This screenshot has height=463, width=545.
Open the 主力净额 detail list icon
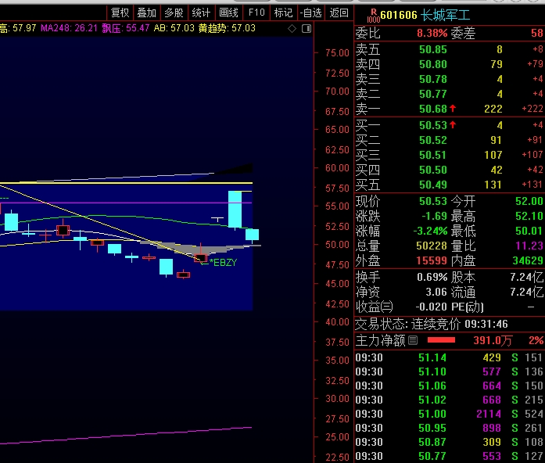[x=413, y=340]
